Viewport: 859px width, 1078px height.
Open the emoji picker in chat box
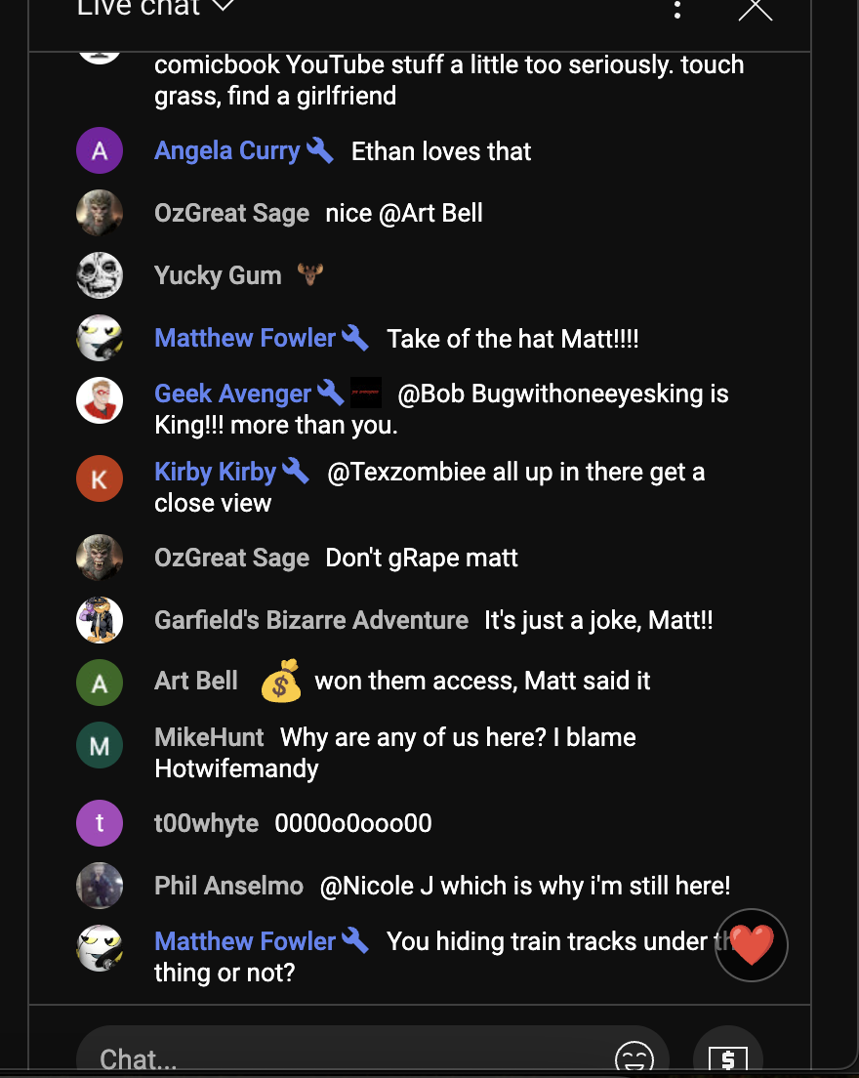click(x=634, y=1057)
